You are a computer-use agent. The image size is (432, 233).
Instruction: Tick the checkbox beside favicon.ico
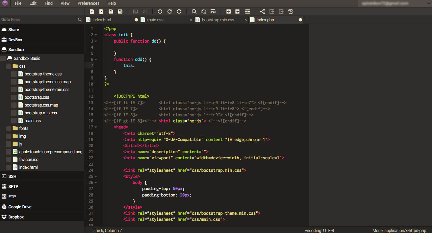8,160
